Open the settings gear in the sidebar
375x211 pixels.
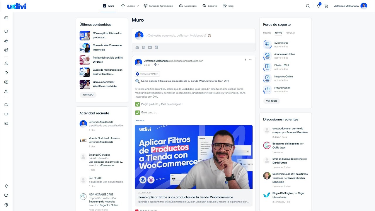[x=6, y=205]
